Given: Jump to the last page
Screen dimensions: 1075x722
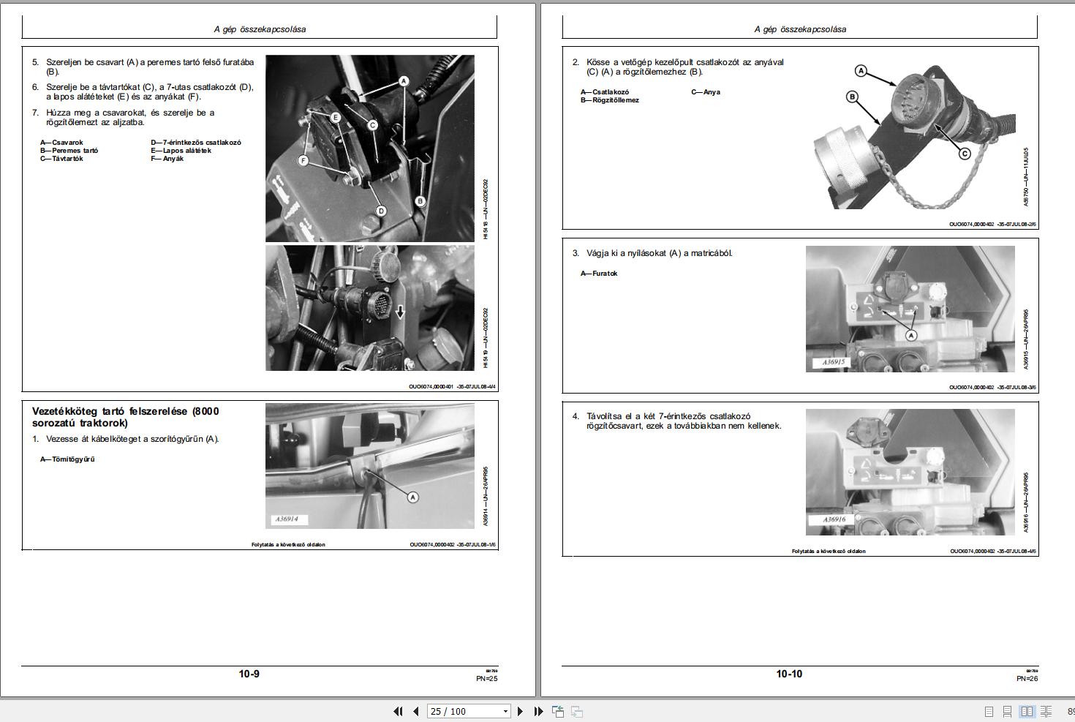Looking at the screenshot, I should pos(538,711).
